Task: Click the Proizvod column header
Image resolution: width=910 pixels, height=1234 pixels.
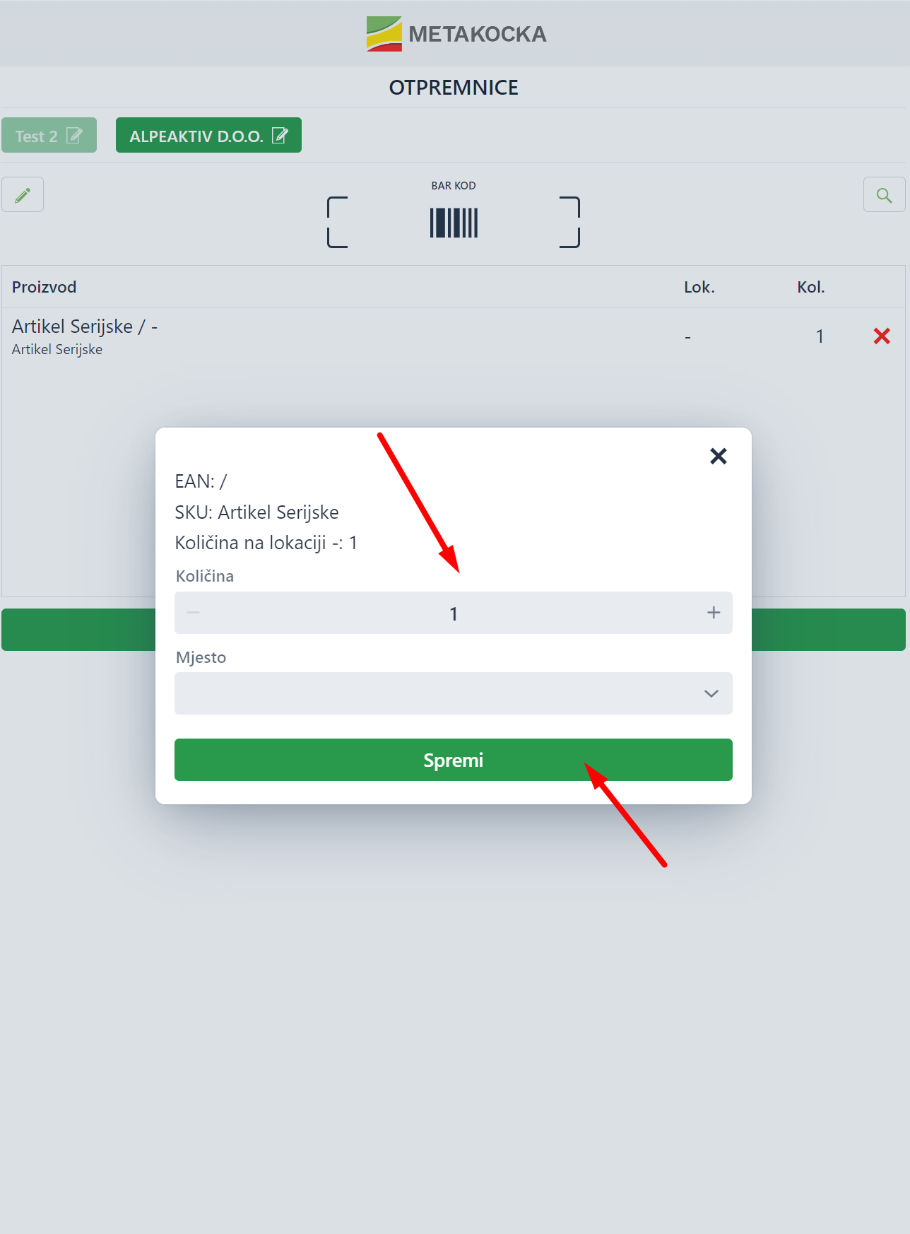Action: coord(44,287)
